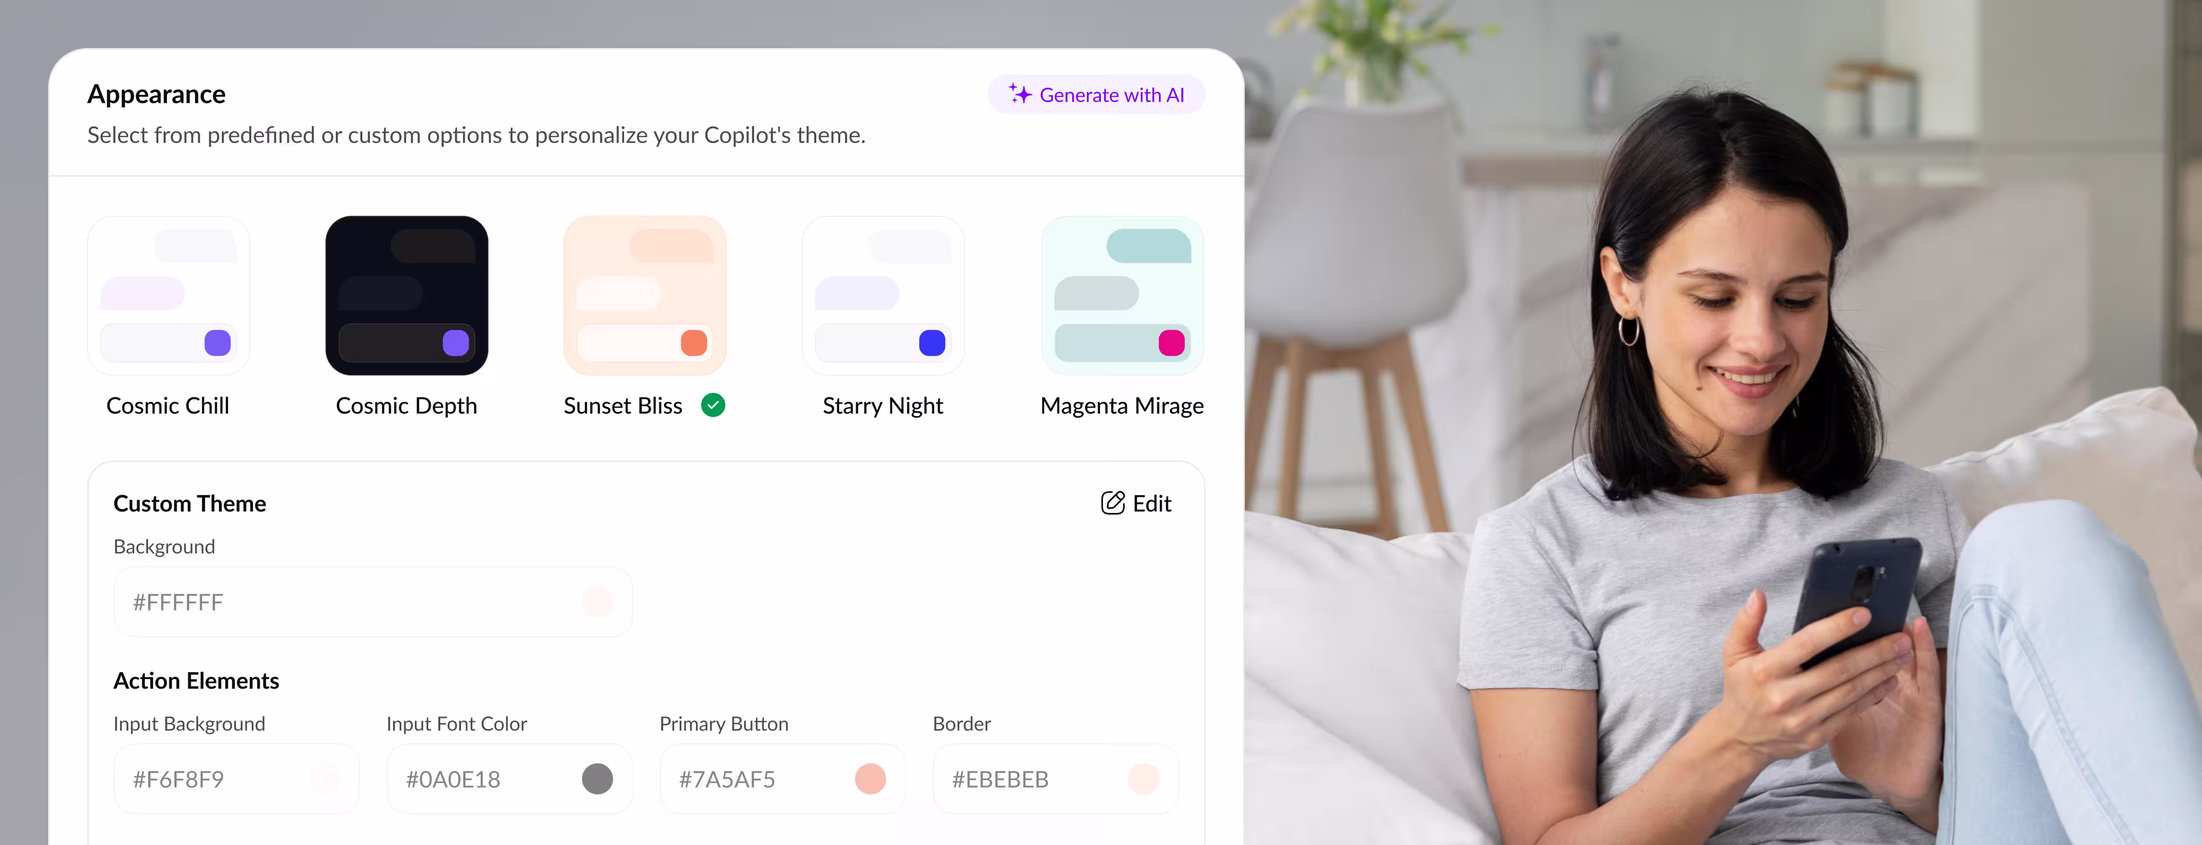Click the pencil Edit icon in Custom Theme
2202x845 pixels.
(x=1112, y=503)
